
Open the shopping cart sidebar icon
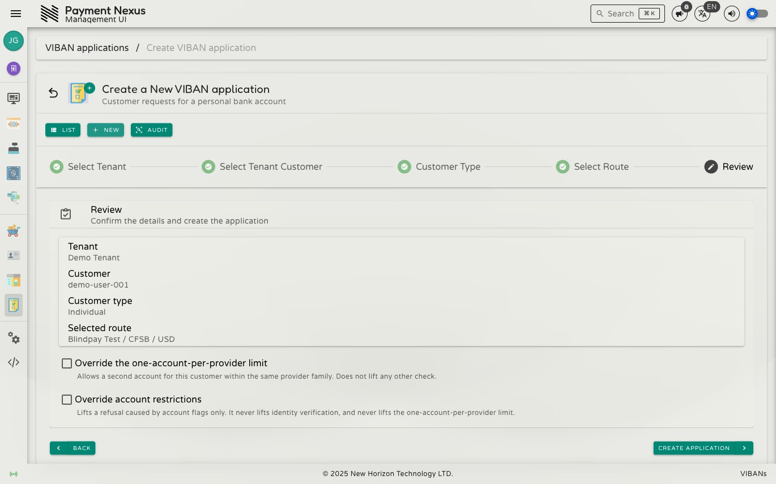(14, 230)
